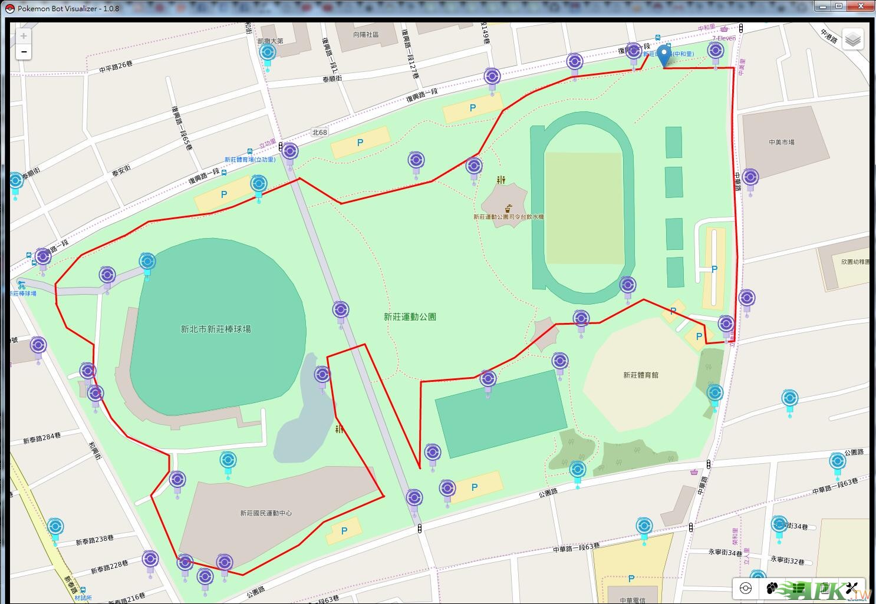Open the grid list panel in bottom toolbar
The width and height of the screenshot is (876, 604).
tap(798, 588)
